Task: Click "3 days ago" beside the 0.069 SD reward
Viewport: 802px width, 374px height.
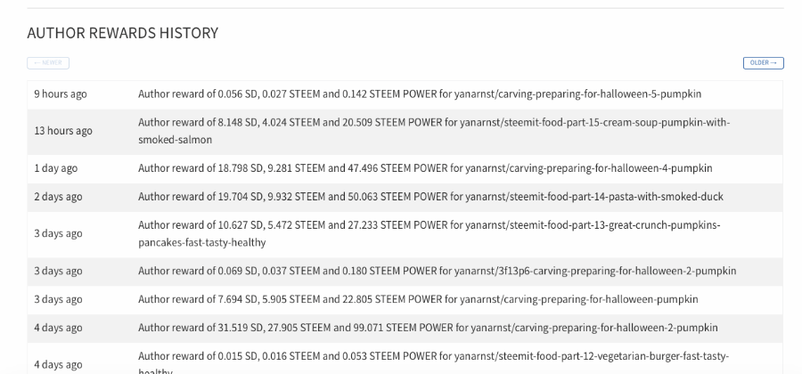Action: coord(58,271)
